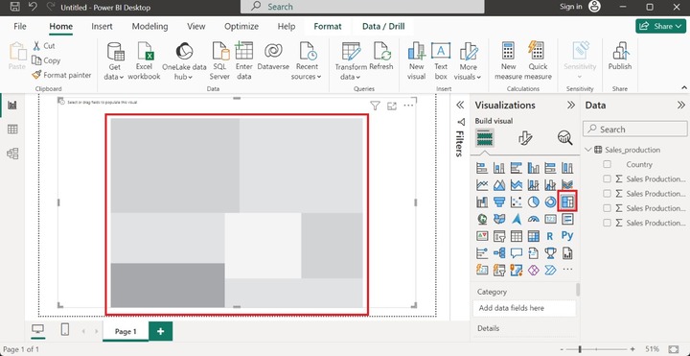The image size is (690, 356).
Task: Click the Share button
Action: (x=661, y=26)
